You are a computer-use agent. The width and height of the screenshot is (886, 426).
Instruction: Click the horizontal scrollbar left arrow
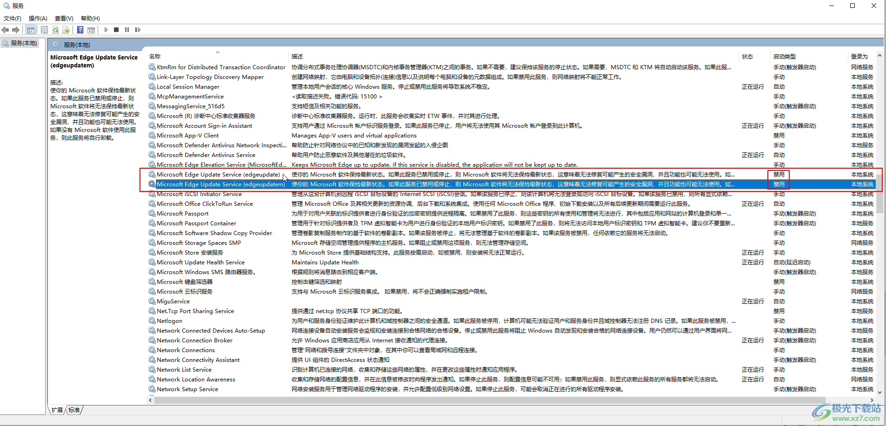click(x=151, y=400)
